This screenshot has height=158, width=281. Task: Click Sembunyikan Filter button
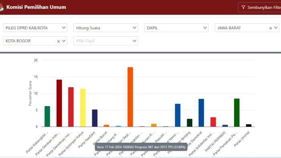click(259, 7)
